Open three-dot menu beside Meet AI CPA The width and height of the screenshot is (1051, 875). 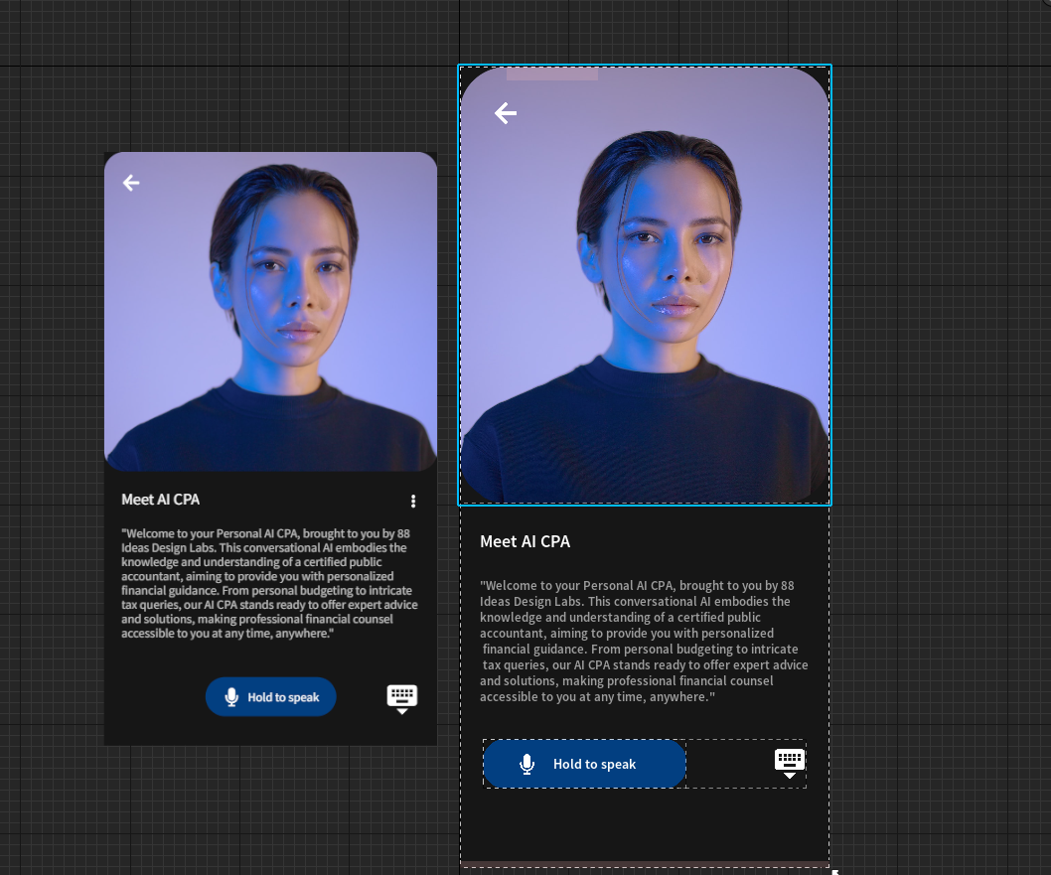click(x=413, y=502)
